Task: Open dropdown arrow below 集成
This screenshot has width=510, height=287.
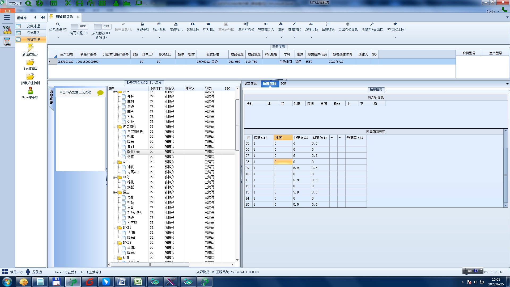Action: point(281,37)
